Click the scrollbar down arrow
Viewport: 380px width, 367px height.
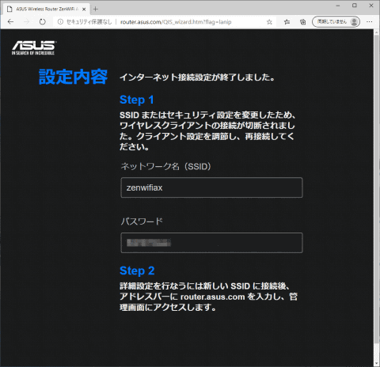pos(377,364)
